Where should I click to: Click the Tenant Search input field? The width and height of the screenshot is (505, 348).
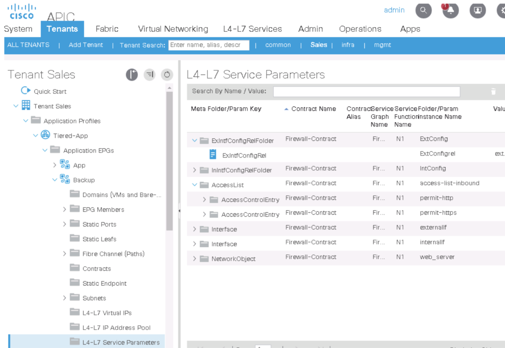point(209,45)
